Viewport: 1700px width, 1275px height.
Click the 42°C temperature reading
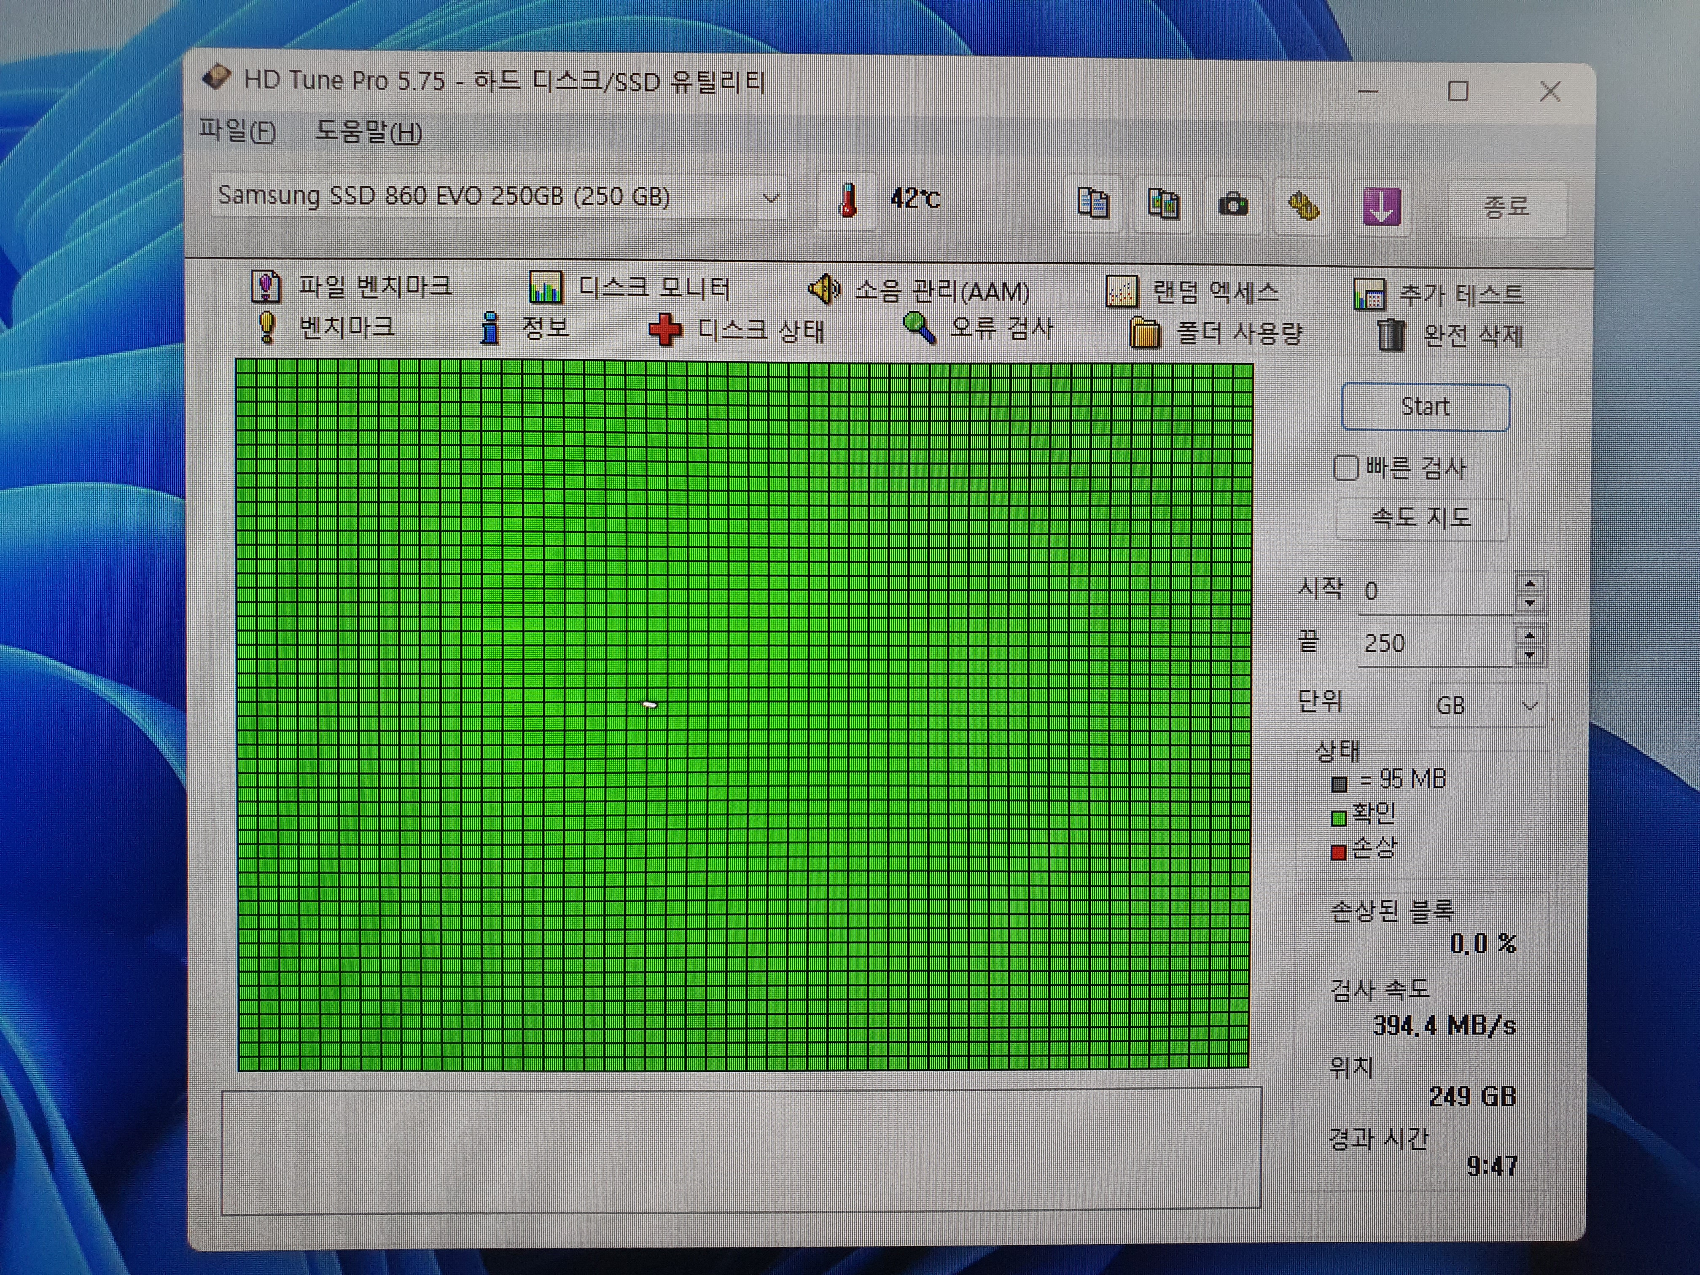(x=915, y=198)
